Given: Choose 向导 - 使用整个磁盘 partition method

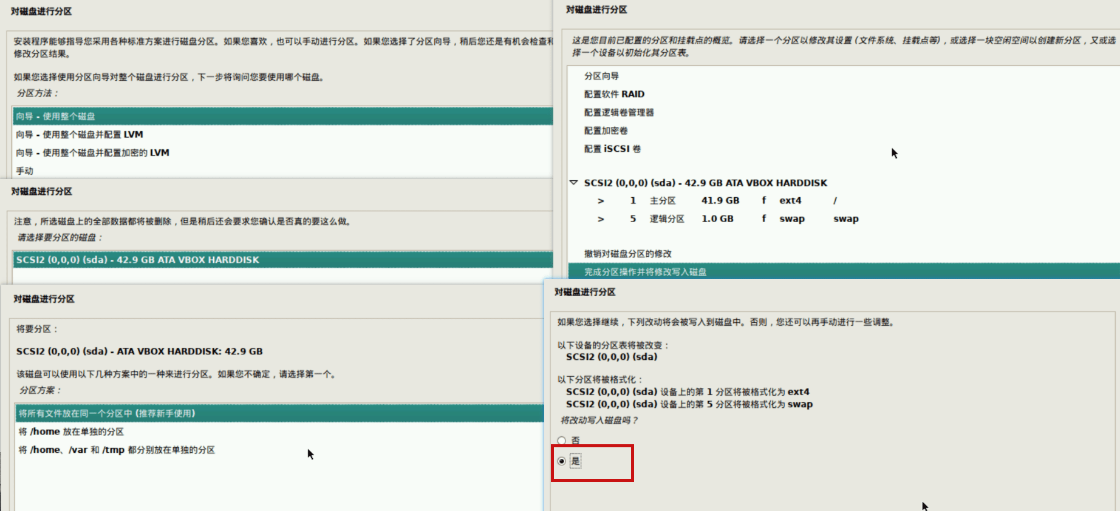Looking at the screenshot, I should (56, 116).
